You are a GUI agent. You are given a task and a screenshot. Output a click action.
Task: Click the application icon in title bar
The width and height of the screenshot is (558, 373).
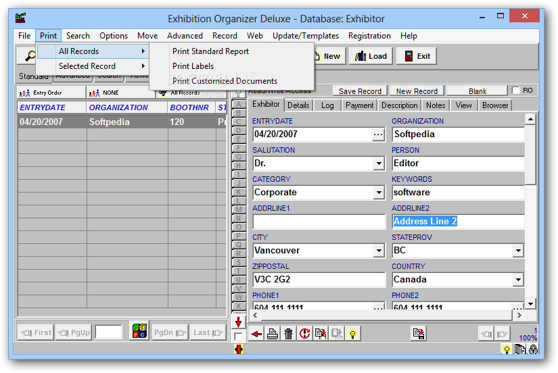coord(21,18)
